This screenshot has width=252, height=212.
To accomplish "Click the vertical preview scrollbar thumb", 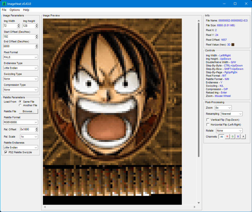I will click(199, 90).
